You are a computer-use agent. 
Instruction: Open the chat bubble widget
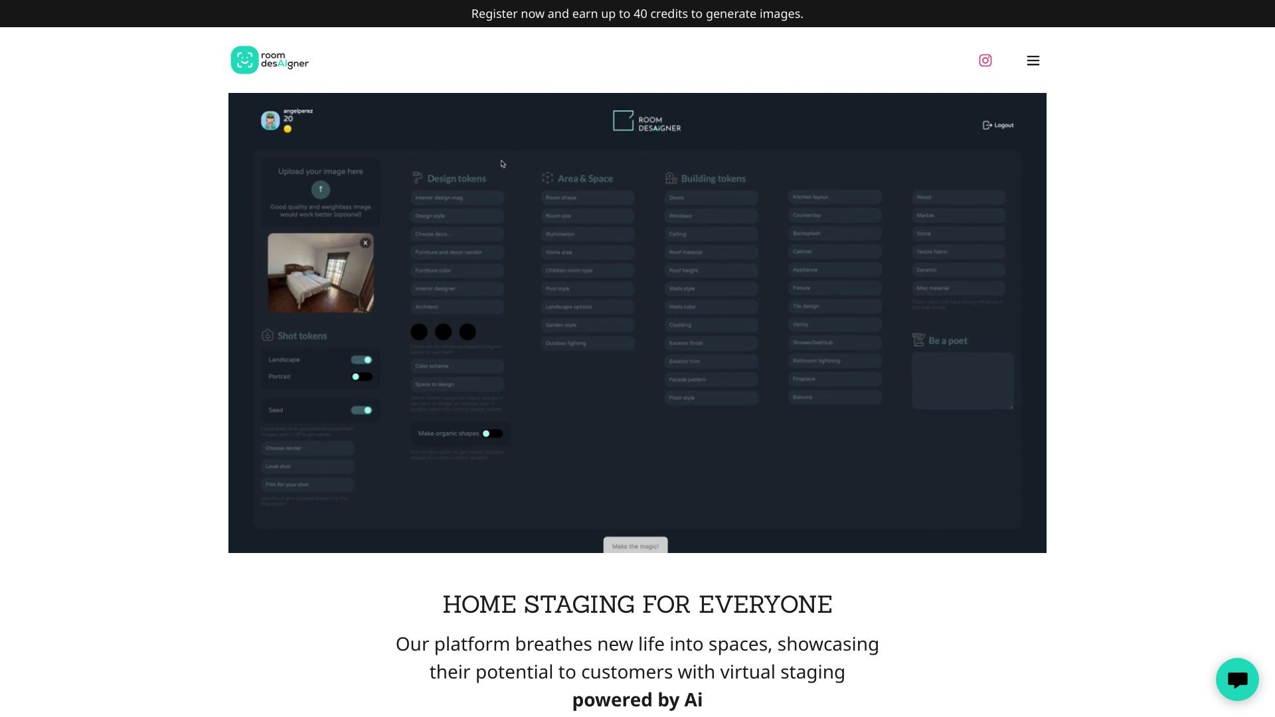[x=1236, y=679]
